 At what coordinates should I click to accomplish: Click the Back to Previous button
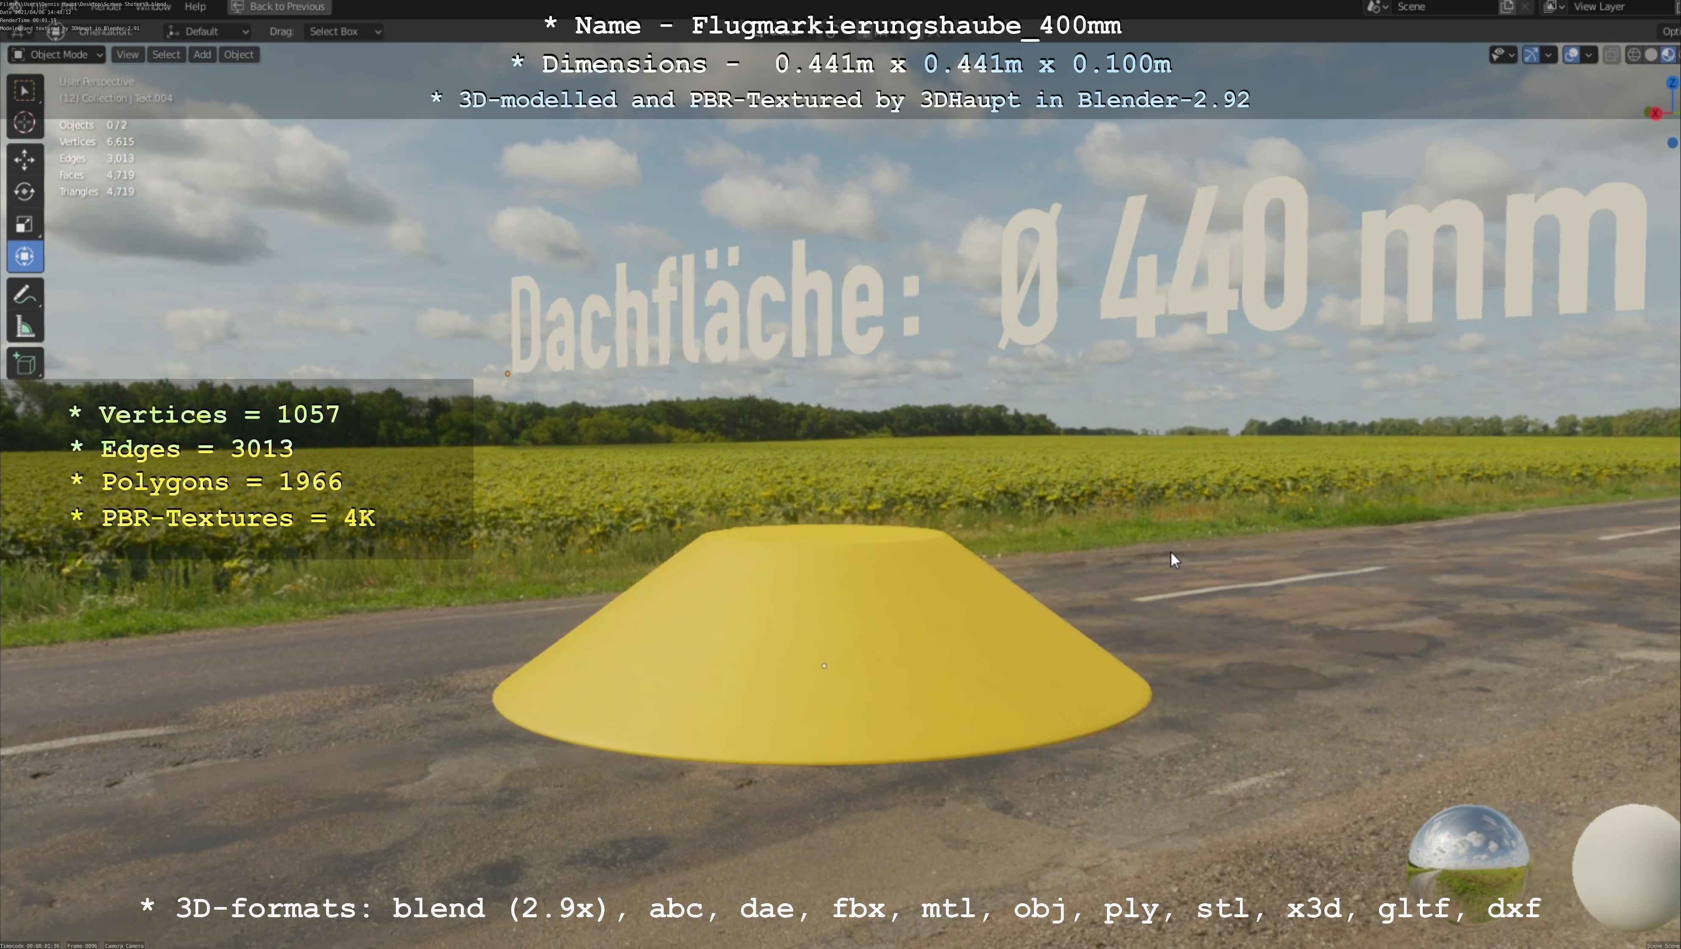coord(279,6)
